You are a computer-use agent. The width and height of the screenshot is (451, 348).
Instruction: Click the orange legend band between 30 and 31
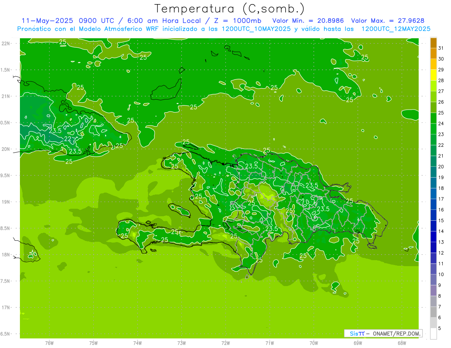coord(433,53)
